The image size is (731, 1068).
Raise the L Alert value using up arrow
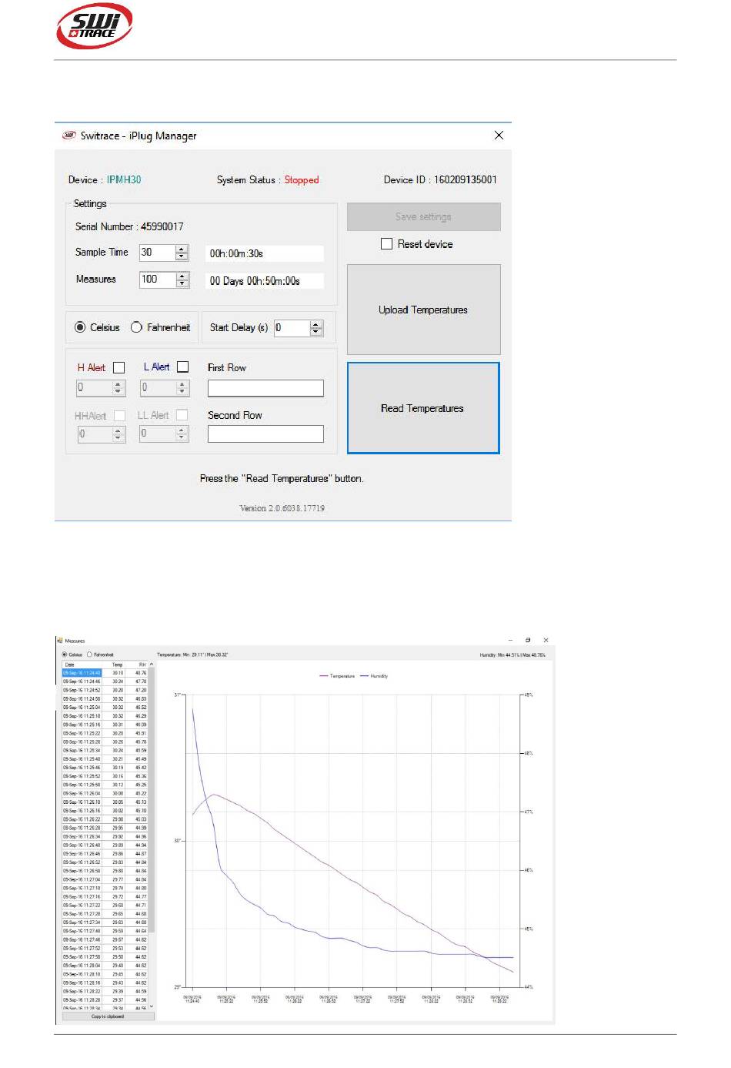[182, 383]
